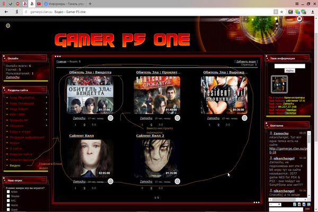This screenshot has height=212, width=318.
Task: Bookmark page using the star icon
Action: click(x=282, y=12)
